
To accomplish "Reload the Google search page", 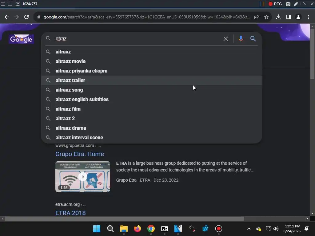I will tap(26, 17).
